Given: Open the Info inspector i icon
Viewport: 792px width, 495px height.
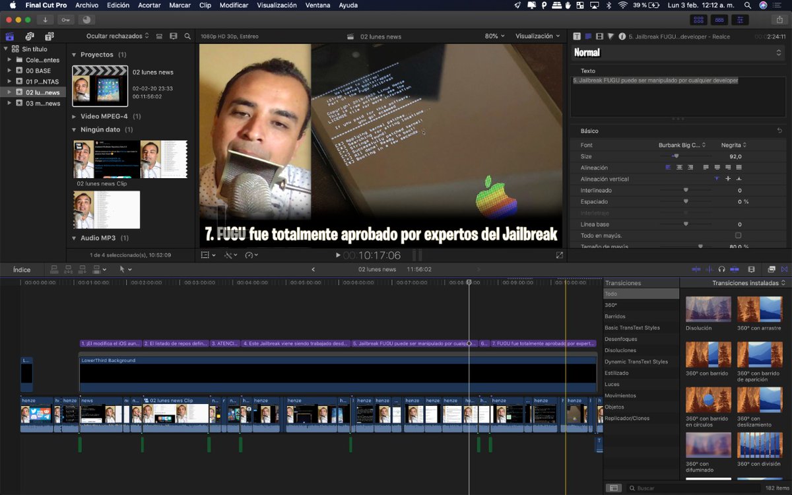Looking at the screenshot, I should pos(622,36).
